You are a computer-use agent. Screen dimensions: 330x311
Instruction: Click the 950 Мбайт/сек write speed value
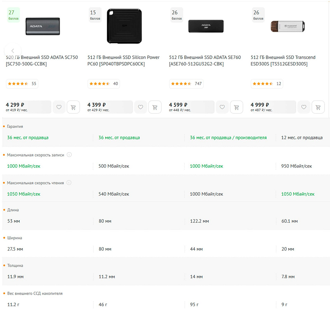[x=296, y=166]
